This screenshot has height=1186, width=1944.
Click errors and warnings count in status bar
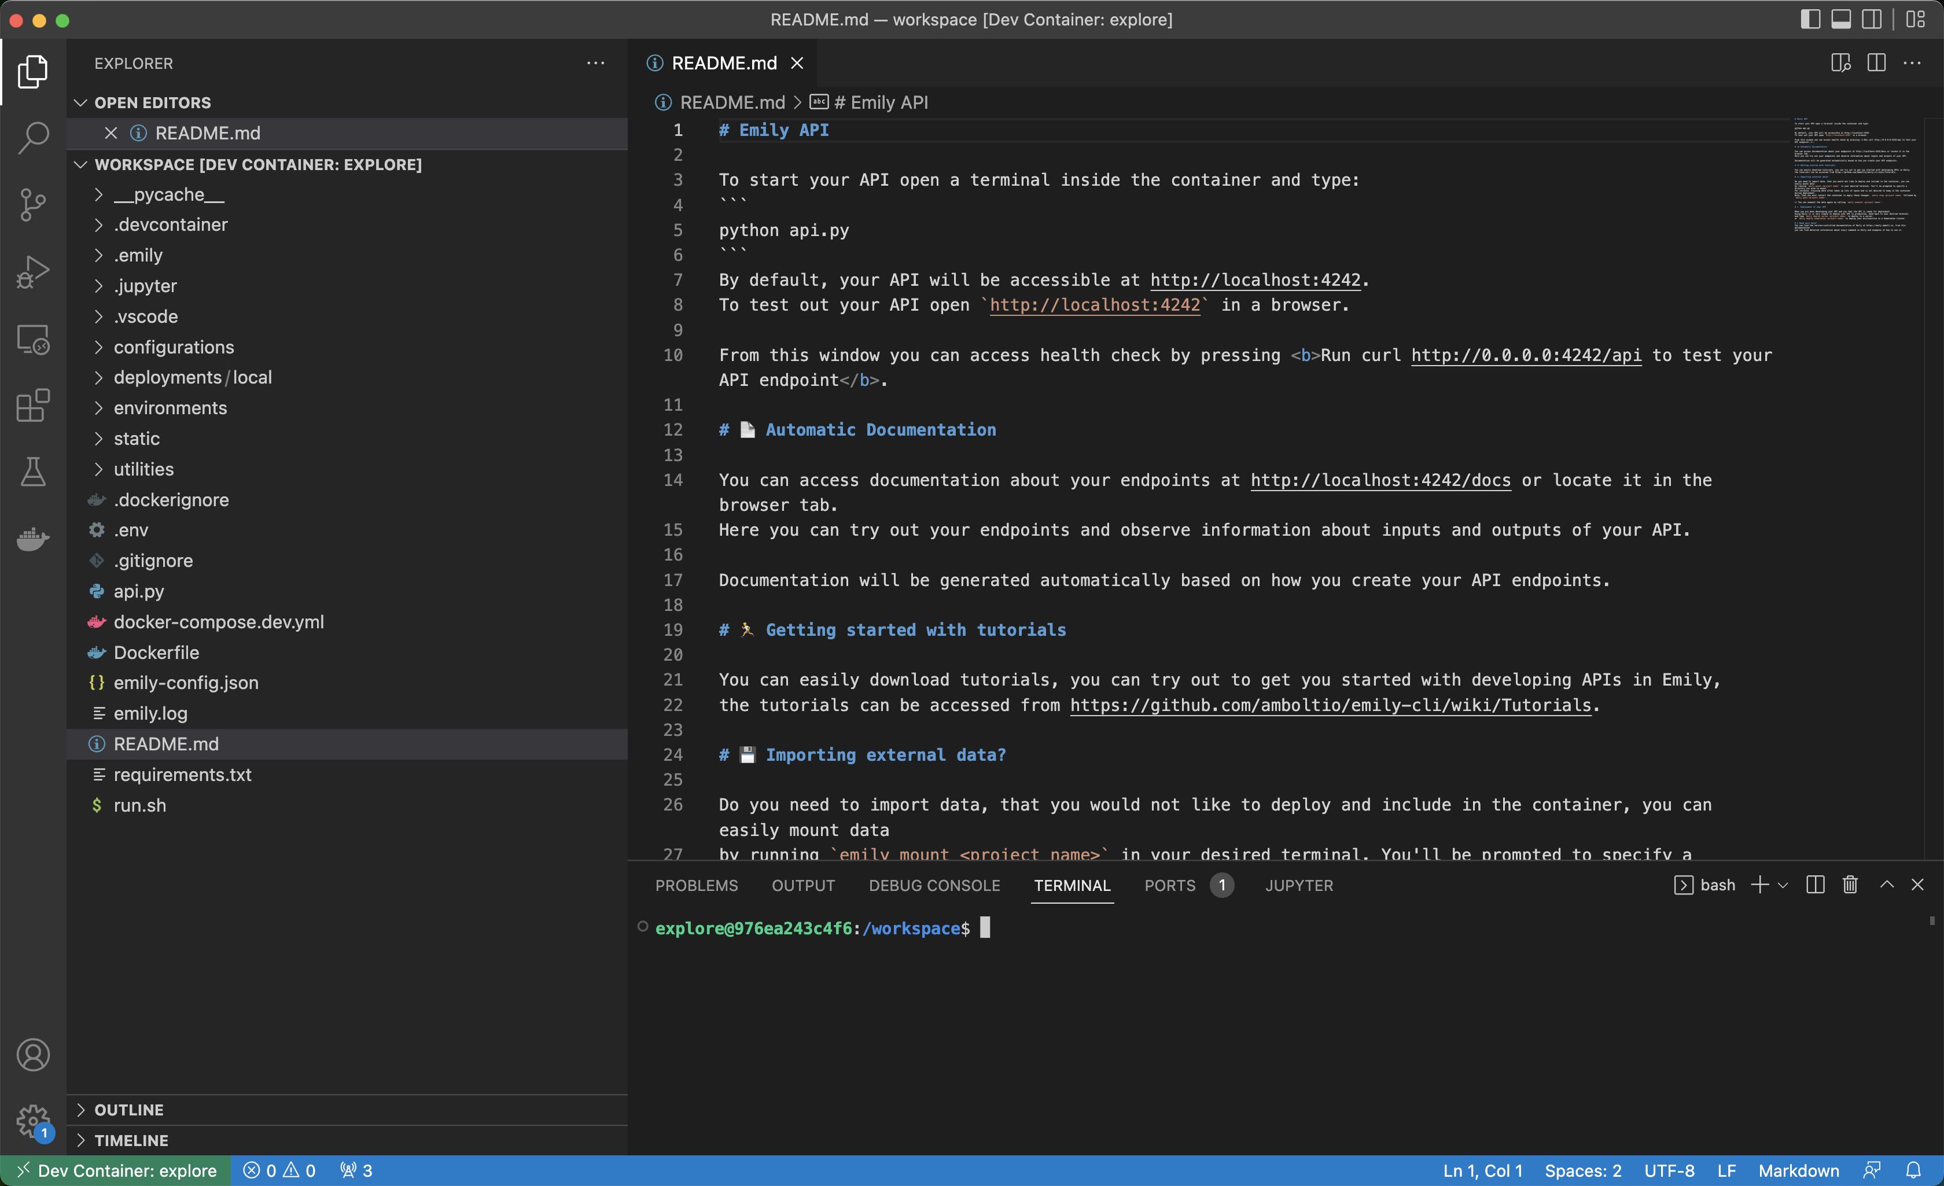279,1170
